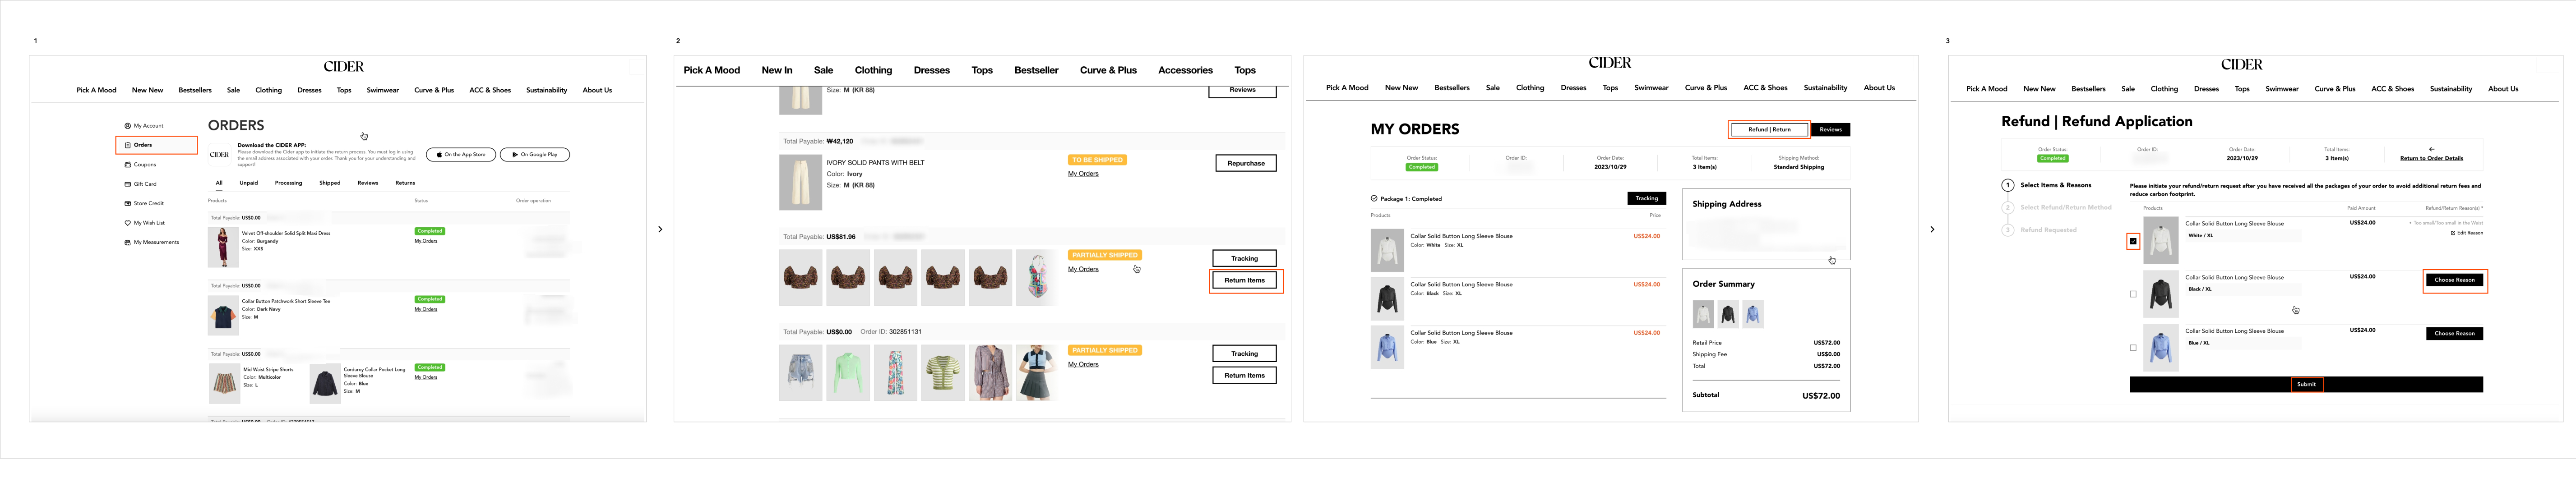Click the CIDER logo on the My Orders page

click(1610, 63)
